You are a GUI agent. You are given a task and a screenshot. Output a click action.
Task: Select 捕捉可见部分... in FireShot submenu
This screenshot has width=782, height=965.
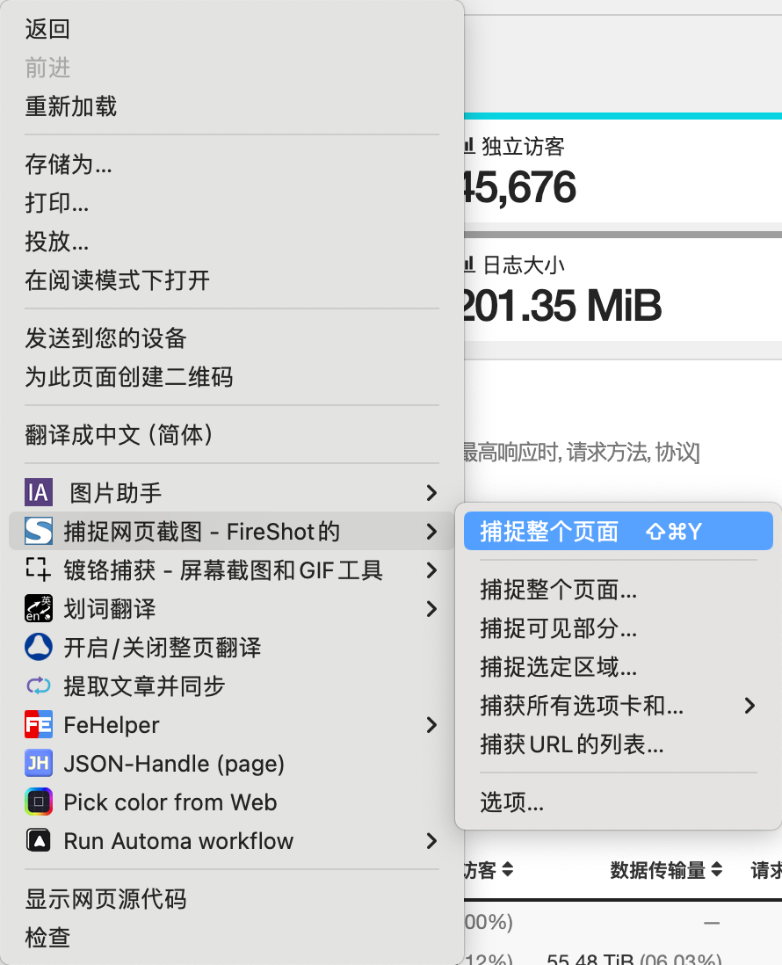pos(559,628)
